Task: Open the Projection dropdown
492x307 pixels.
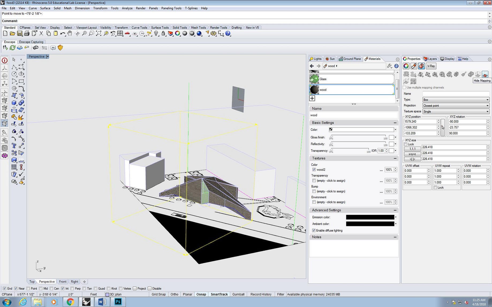Action: pyautogui.click(x=456, y=106)
